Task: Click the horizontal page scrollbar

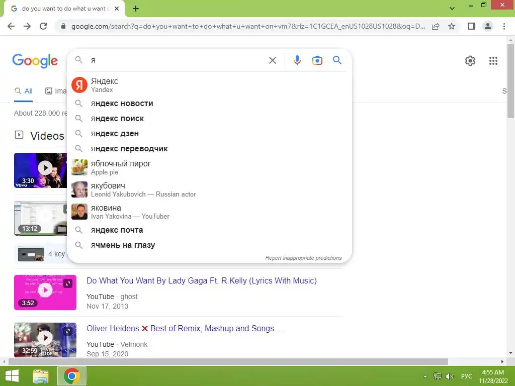Action: [x=228, y=362]
